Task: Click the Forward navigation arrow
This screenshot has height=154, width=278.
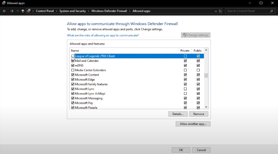Action: click(12, 11)
